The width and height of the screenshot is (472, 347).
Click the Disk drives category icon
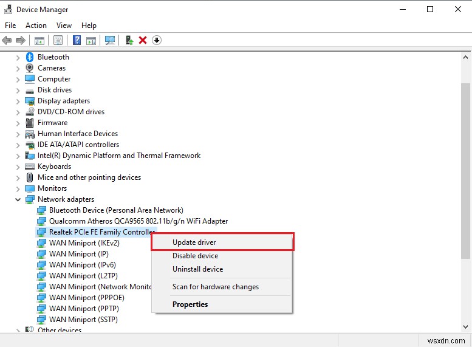tap(30, 91)
